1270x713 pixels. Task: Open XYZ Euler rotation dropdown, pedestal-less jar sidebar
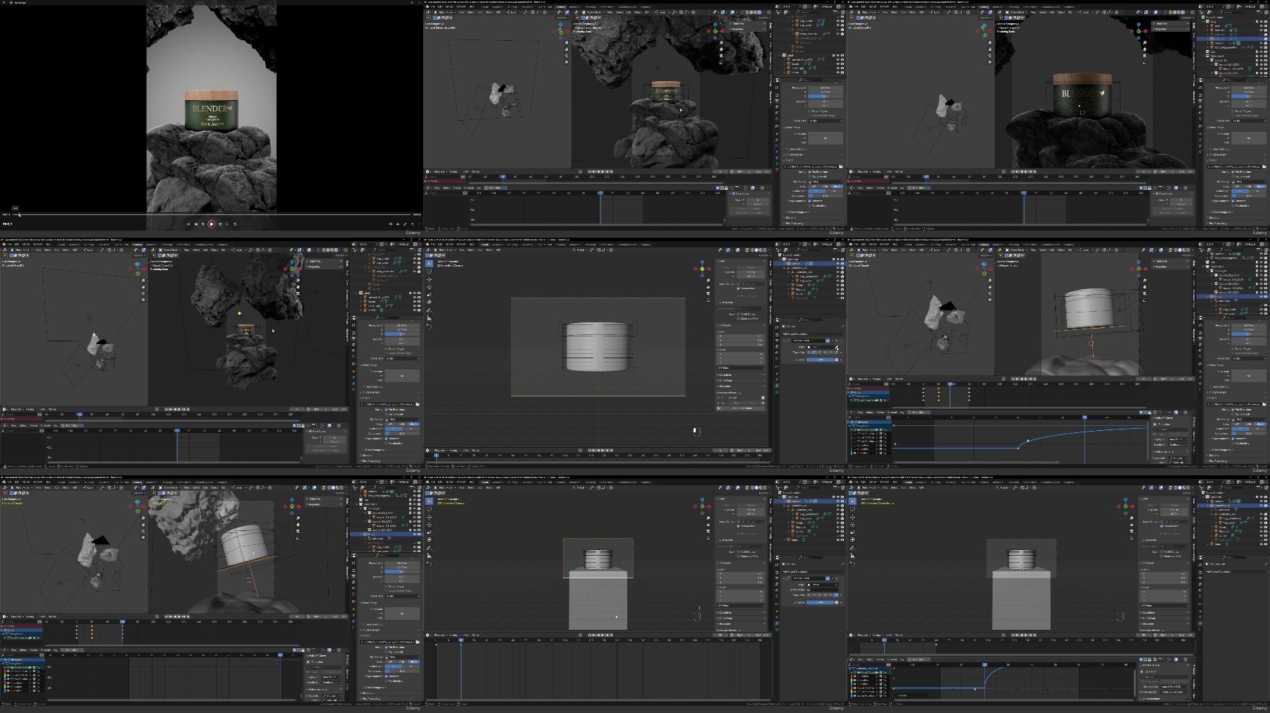point(741,367)
